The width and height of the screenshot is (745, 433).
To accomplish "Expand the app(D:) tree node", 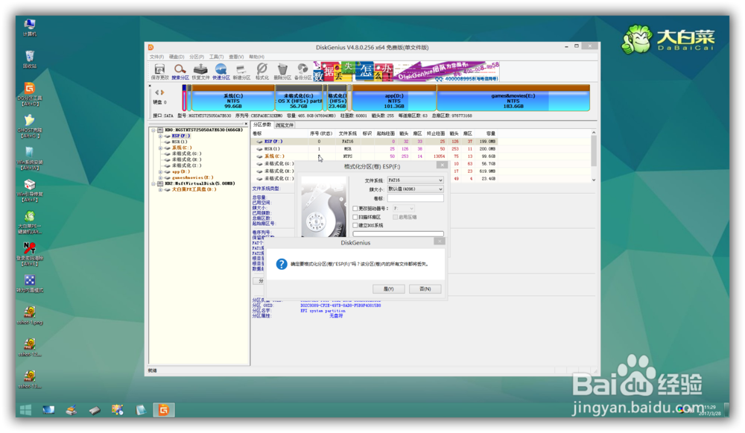I will (161, 171).
